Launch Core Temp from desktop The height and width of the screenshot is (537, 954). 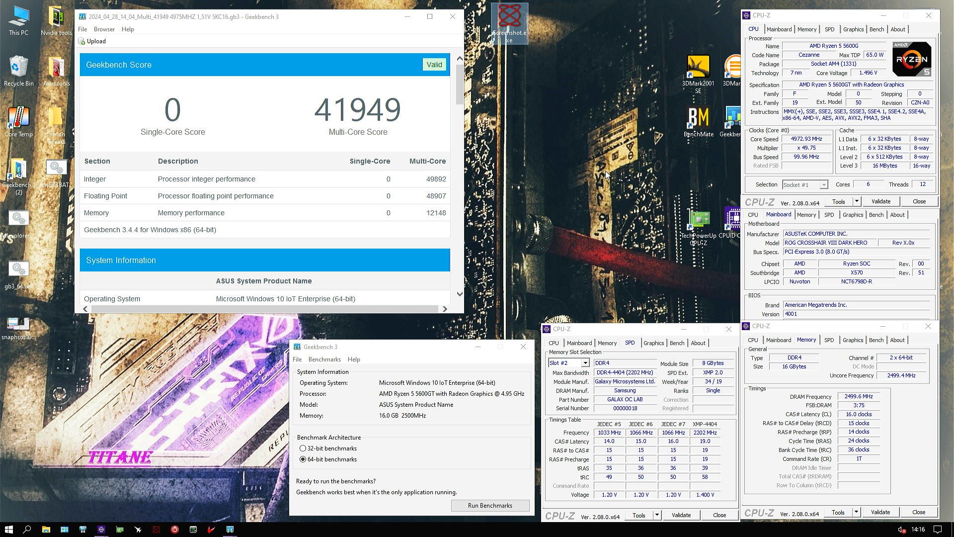tap(18, 122)
